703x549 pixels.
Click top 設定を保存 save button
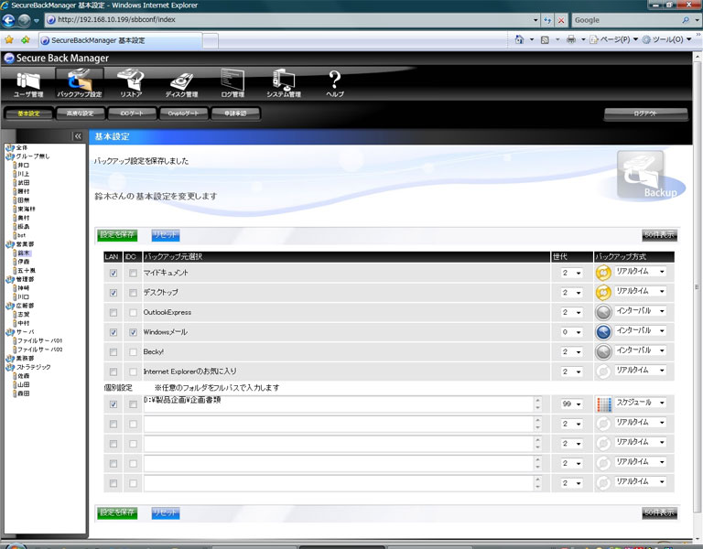click(x=117, y=235)
